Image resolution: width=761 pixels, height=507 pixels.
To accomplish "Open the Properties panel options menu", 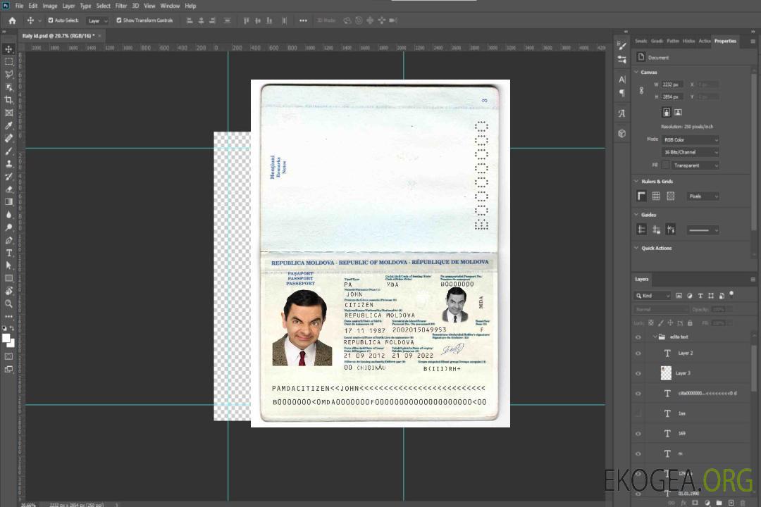I will pos(753,42).
